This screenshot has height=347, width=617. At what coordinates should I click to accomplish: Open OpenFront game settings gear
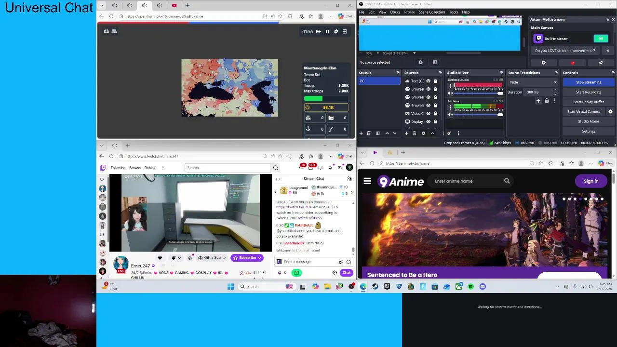[x=336, y=32]
